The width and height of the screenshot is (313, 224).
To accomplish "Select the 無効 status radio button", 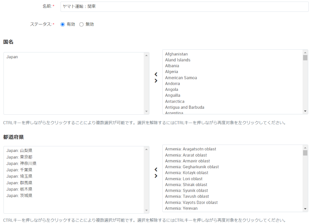I will point(81,24).
